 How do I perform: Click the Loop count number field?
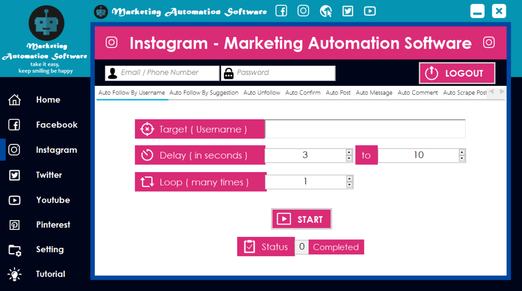(306, 182)
